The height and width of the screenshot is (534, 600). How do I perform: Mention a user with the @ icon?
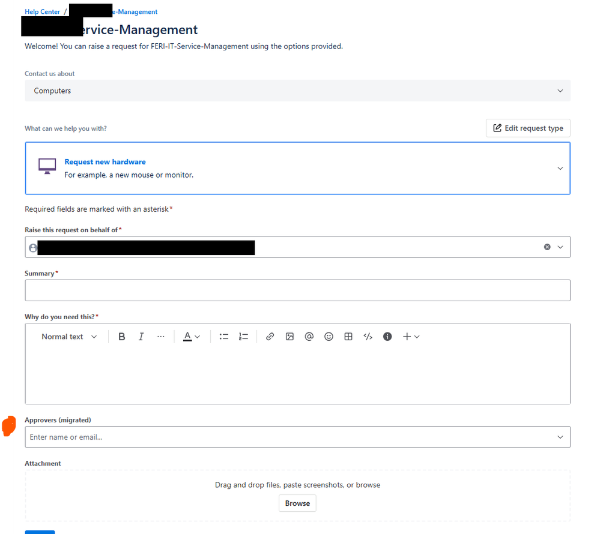[x=309, y=337]
